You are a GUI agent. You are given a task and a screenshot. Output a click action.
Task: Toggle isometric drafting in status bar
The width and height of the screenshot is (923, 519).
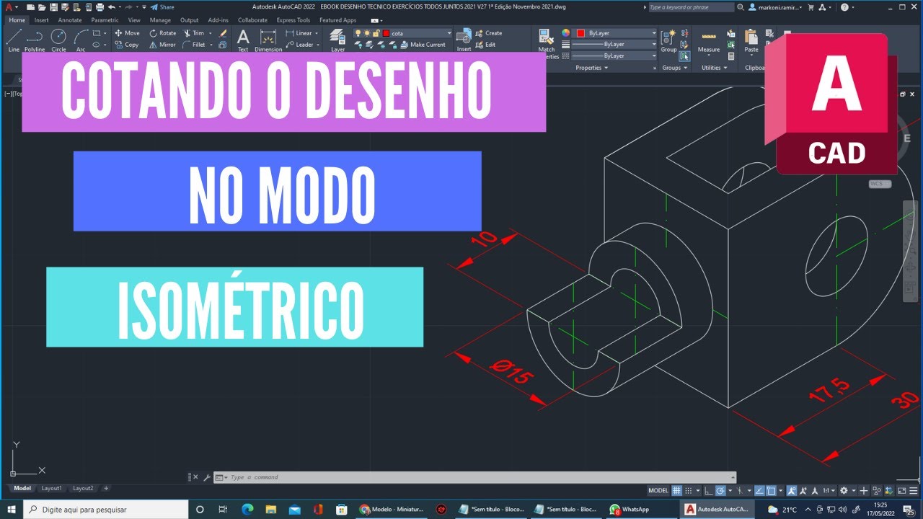tap(741, 490)
